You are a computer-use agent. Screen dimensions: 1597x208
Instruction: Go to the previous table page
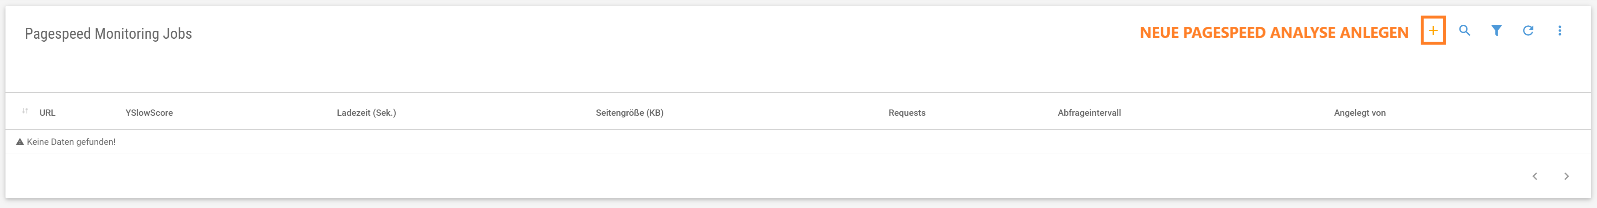point(1535,176)
